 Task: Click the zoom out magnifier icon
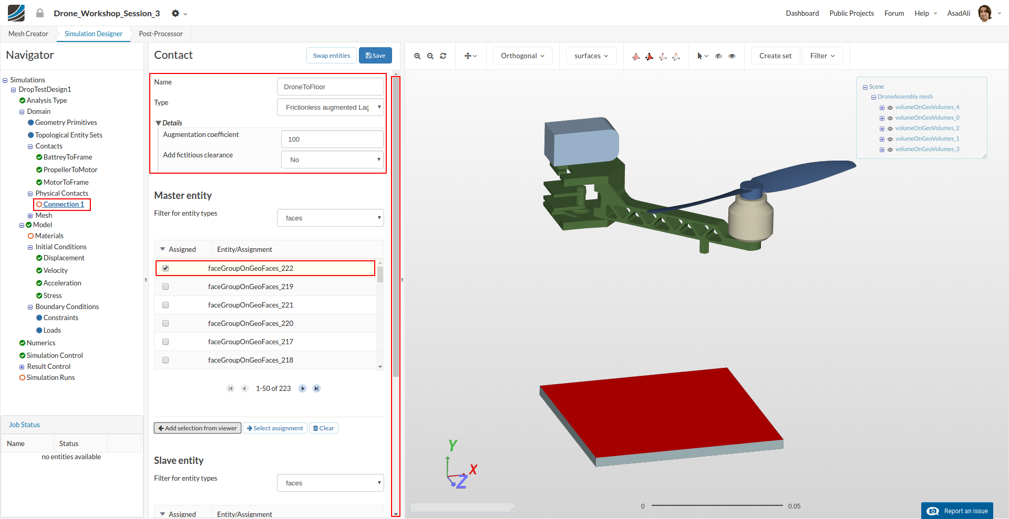click(x=430, y=56)
